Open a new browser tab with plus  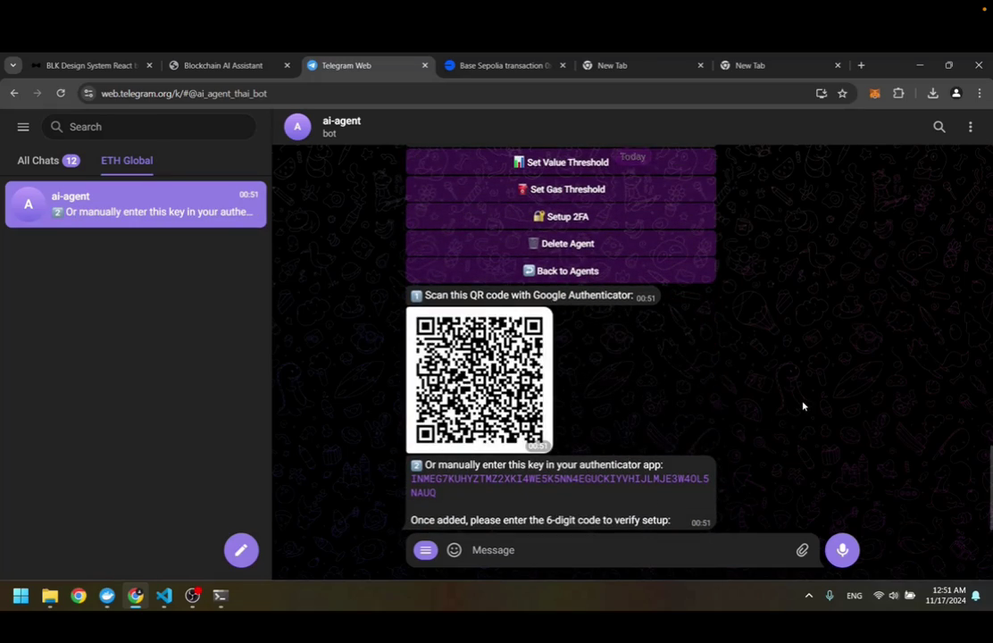coord(861,65)
